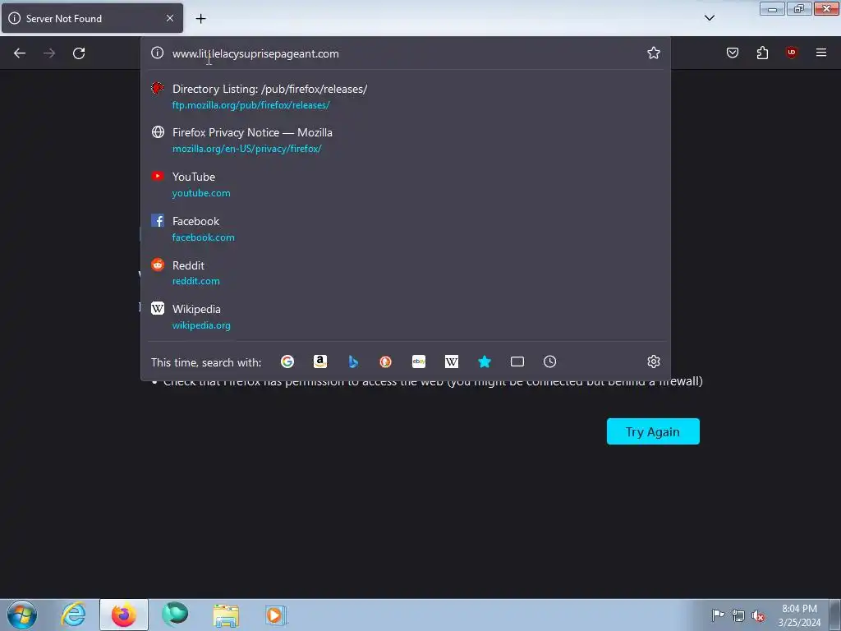841x631 pixels.
Task: Choose the Reddit suggestion
Action: pyautogui.click(x=406, y=273)
